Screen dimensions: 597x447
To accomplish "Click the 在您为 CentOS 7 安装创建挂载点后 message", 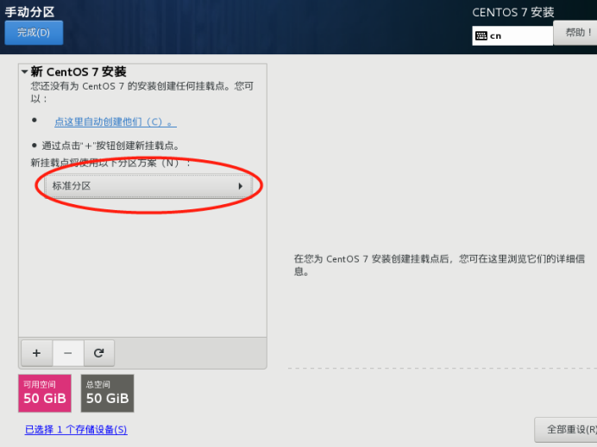I will point(439,265).
